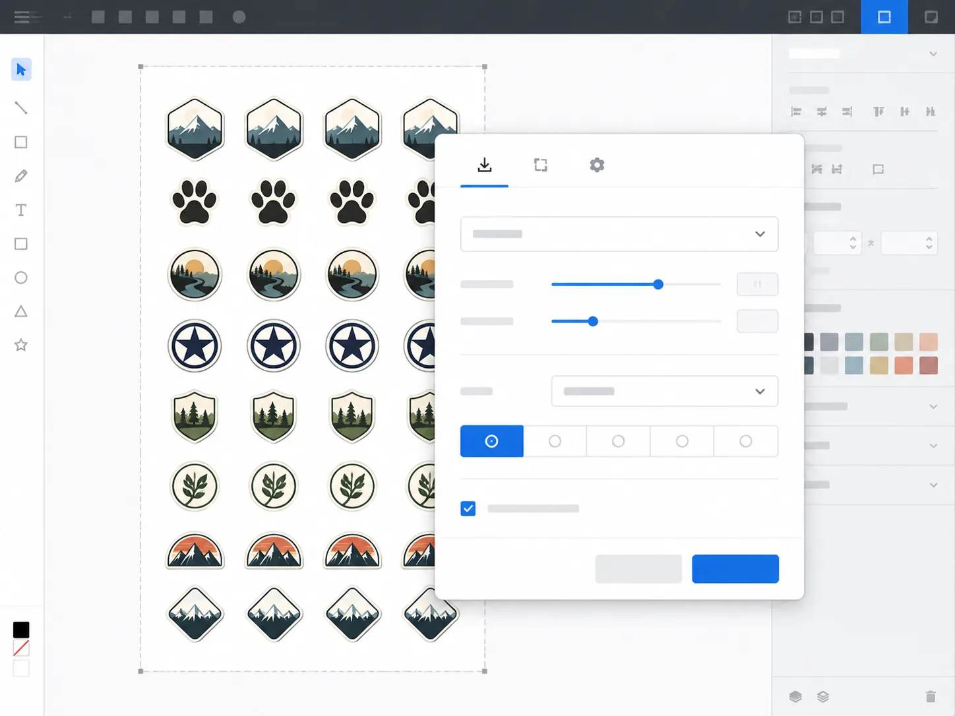The width and height of the screenshot is (955, 716).
Task: Align objects to the left edge
Action: (796, 111)
